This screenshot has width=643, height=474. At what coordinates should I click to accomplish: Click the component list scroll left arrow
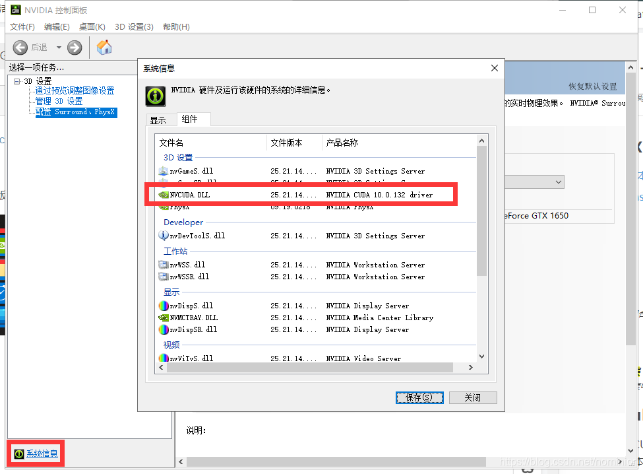pyautogui.click(x=161, y=367)
